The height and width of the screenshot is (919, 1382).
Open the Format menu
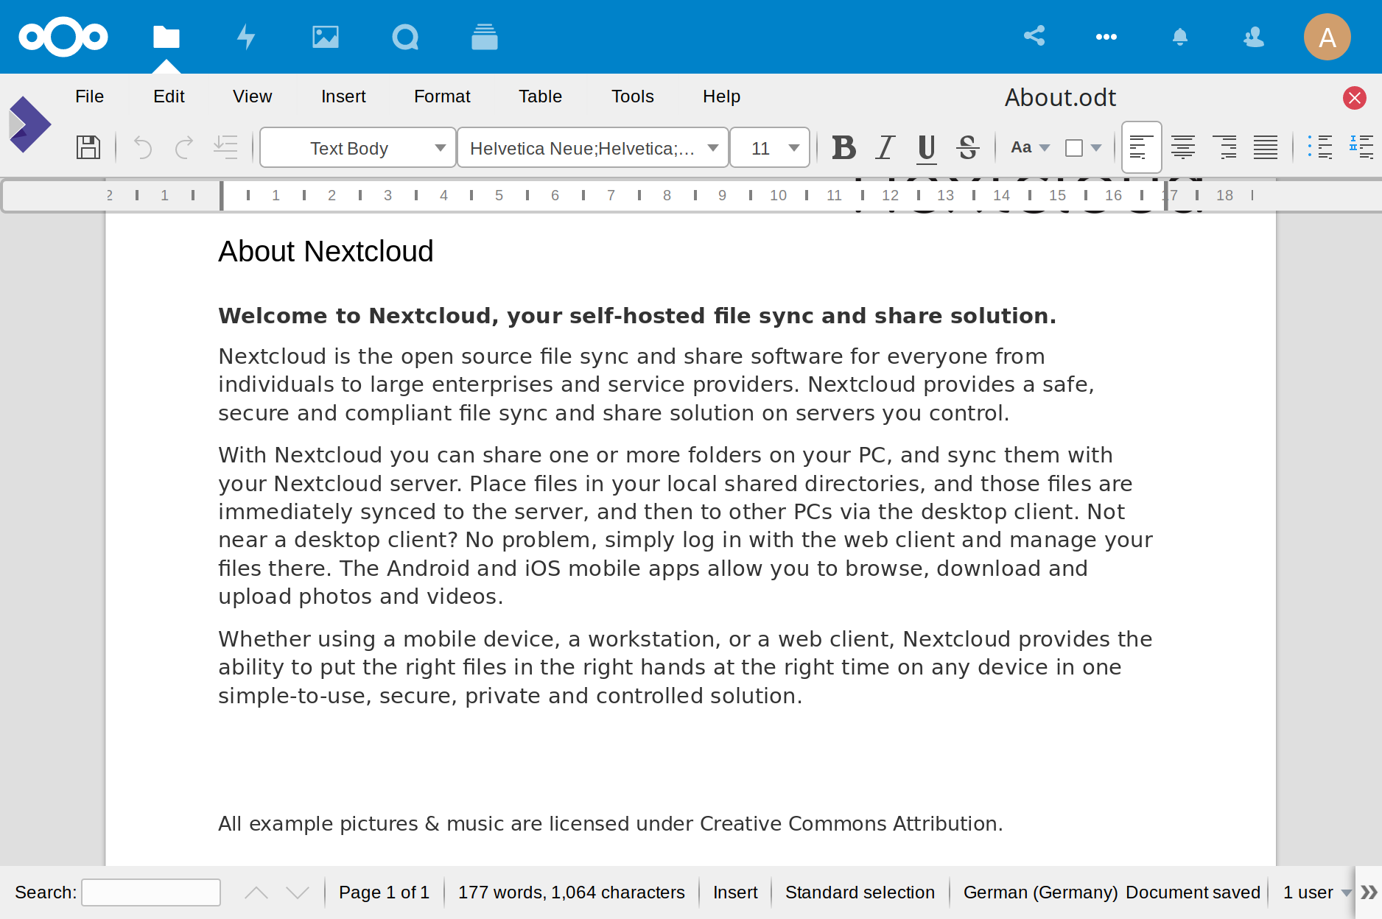tap(442, 96)
